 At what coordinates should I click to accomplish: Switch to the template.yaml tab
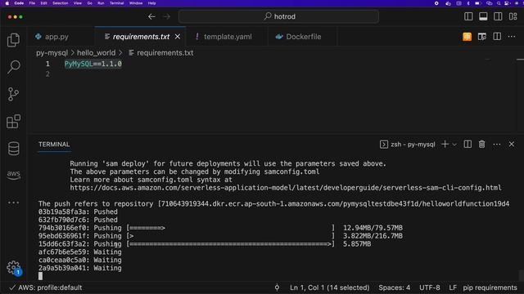click(228, 37)
